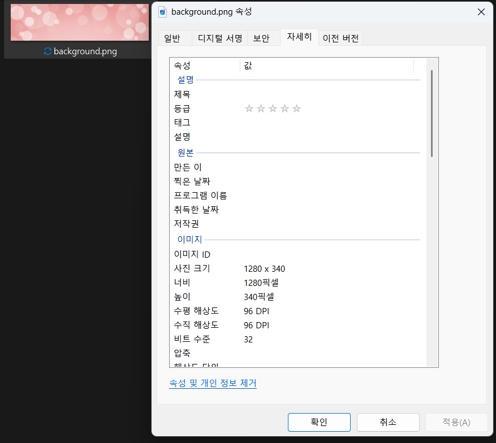Select the background.png thumbnail image
496x443 pixels.
pos(80,22)
